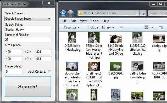The width and height of the screenshot is (167, 103).
Task: Click the change view icon
Action: (x=146, y=27)
